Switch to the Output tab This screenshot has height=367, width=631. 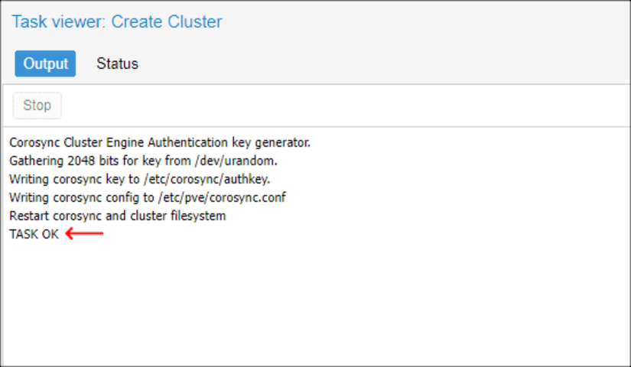click(x=45, y=63)
